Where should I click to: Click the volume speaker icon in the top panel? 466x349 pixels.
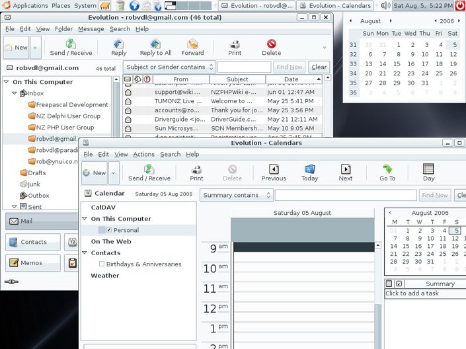click(x=385, y=5)
